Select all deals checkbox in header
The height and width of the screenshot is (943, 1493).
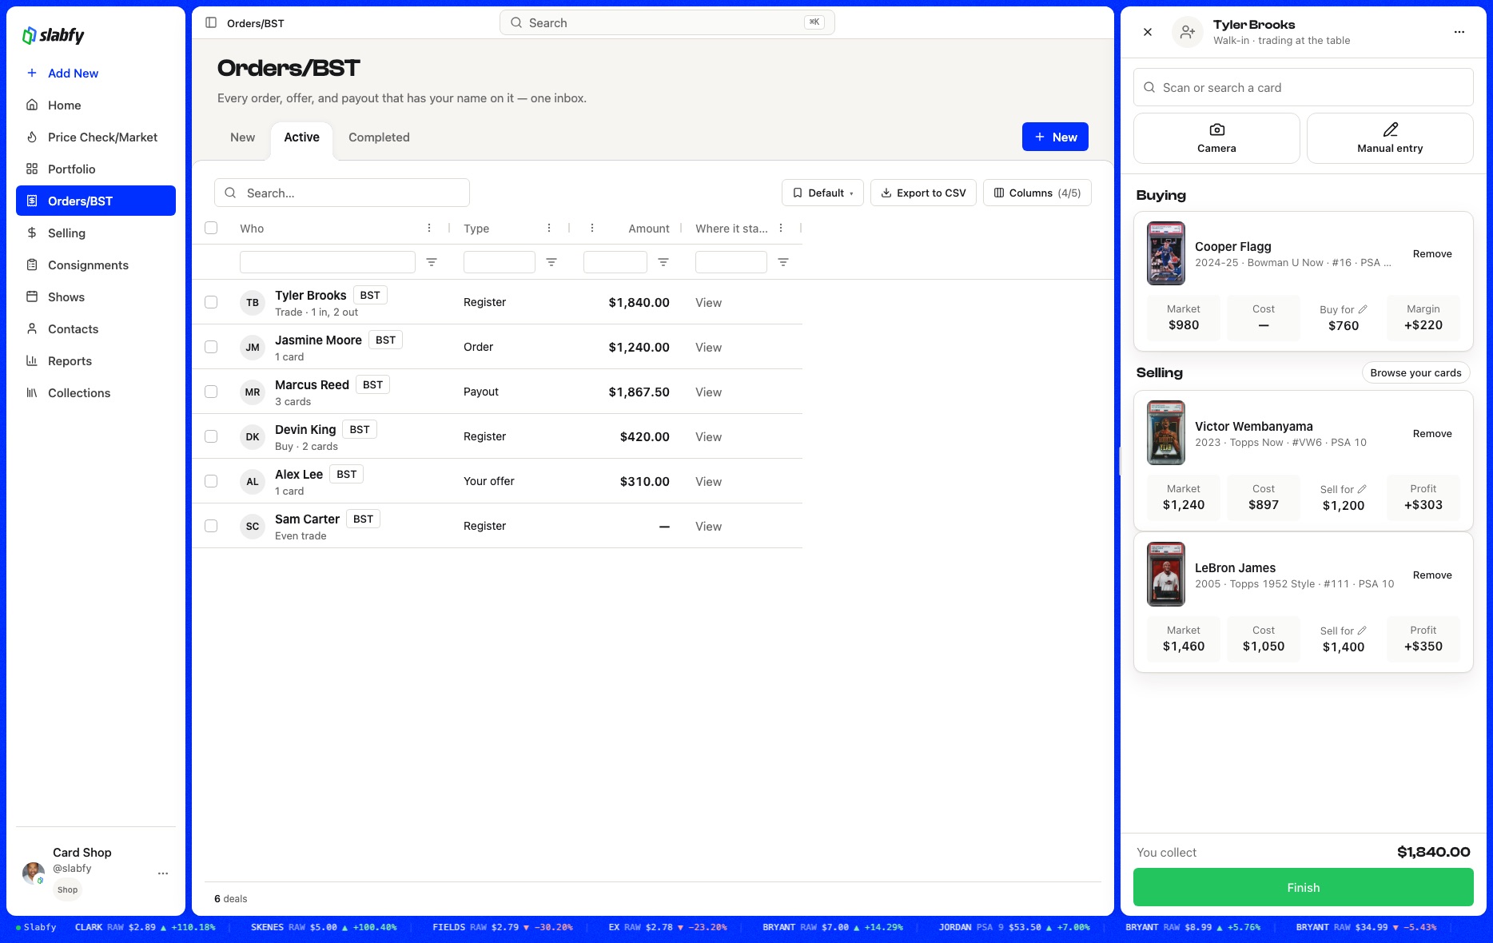pos(211,228)
